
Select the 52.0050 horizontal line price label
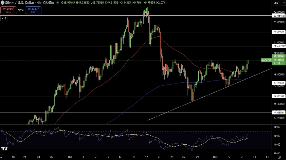coord(279,32)
